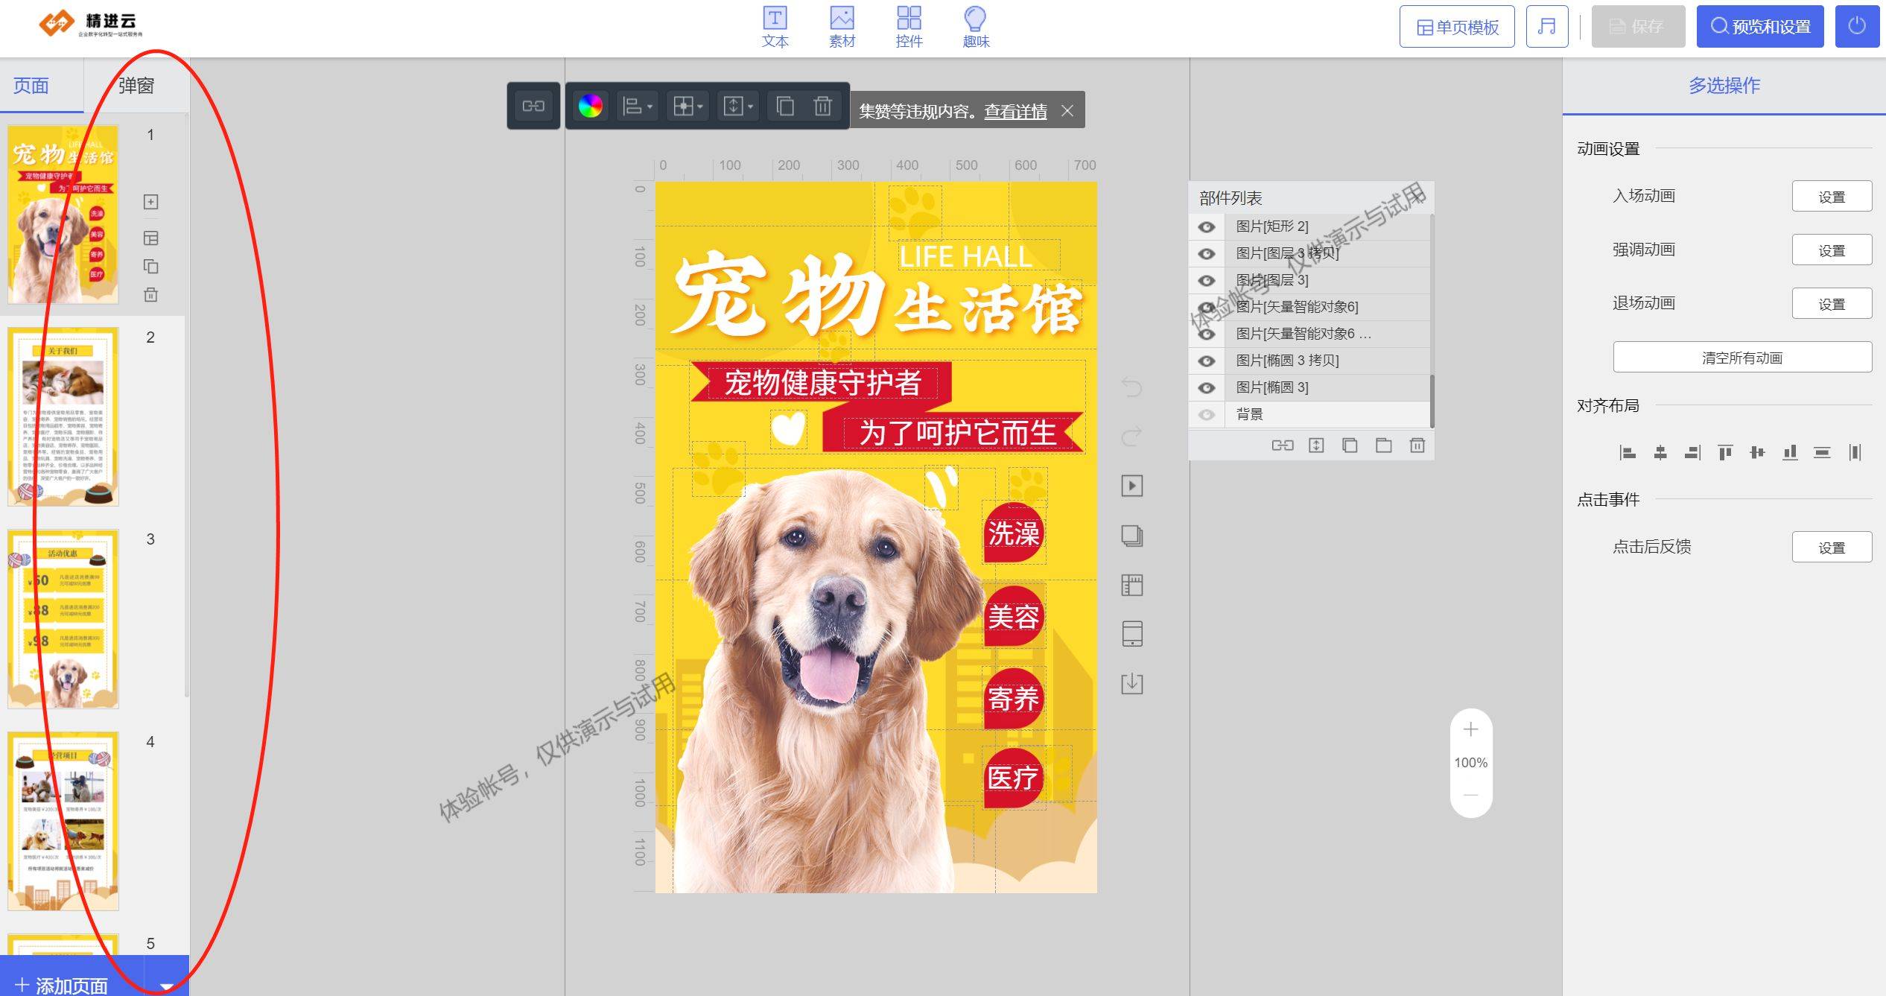Click layer order icon at parts list bottom
The width and height of the screenshot is (1886, 996).
click(1316, 445)
